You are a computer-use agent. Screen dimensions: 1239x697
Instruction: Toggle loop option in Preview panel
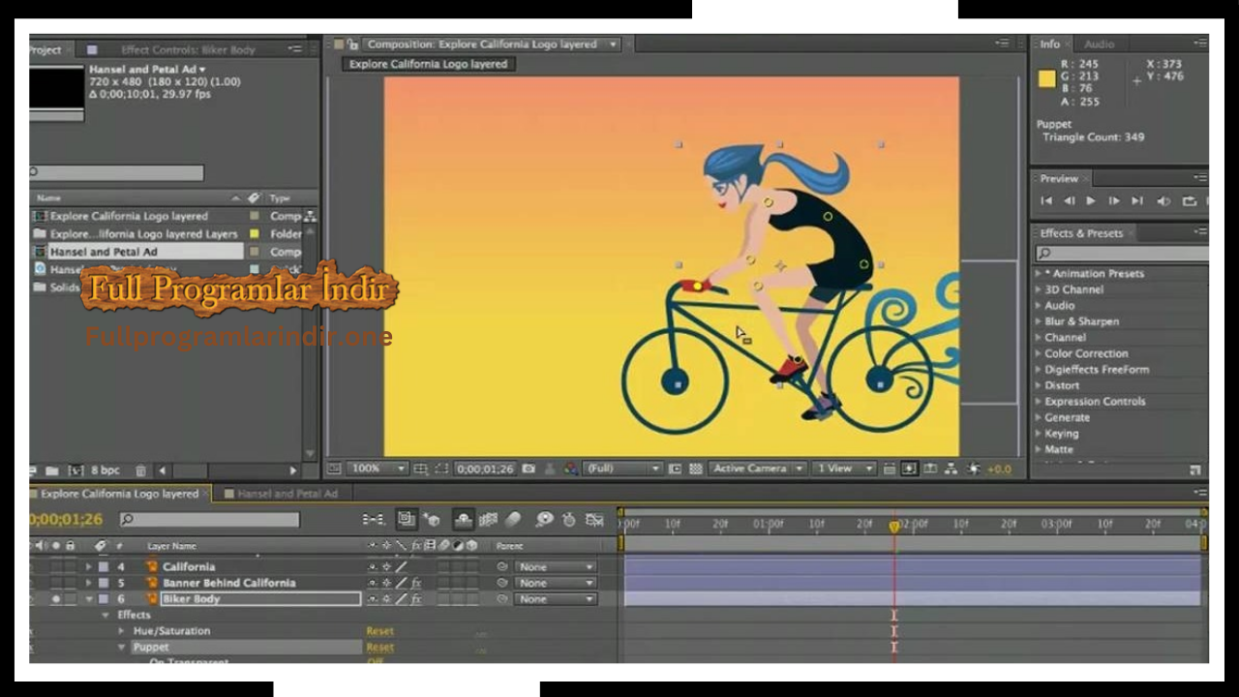(x=1190, y=201)
